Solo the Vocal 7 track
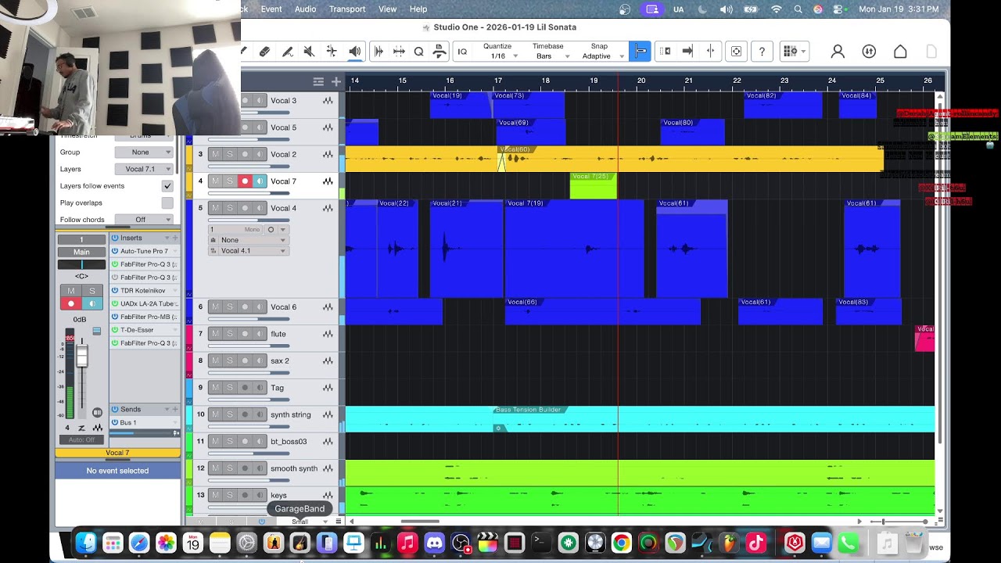The width and height of the screenshot is (1001, 563). [230, 181]
